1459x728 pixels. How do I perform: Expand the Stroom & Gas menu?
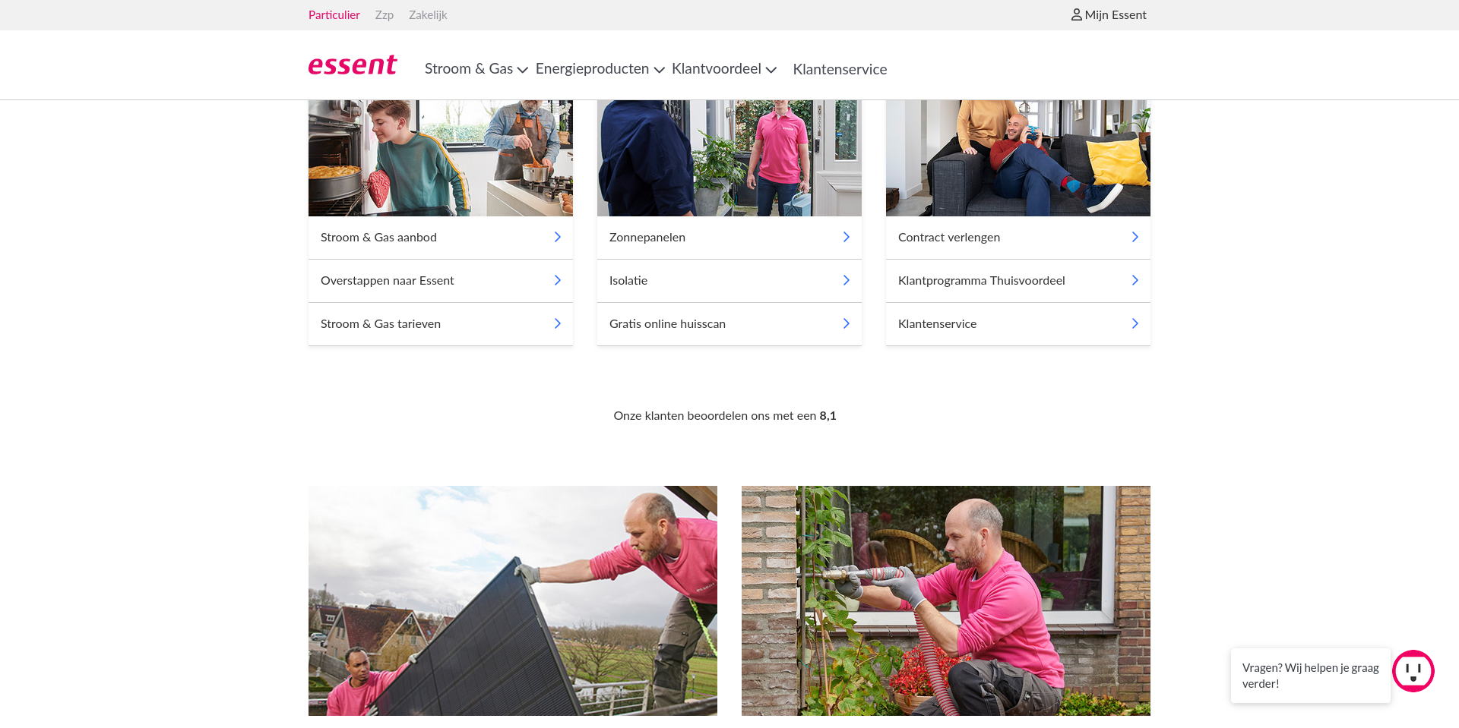[x=476, y=69]
